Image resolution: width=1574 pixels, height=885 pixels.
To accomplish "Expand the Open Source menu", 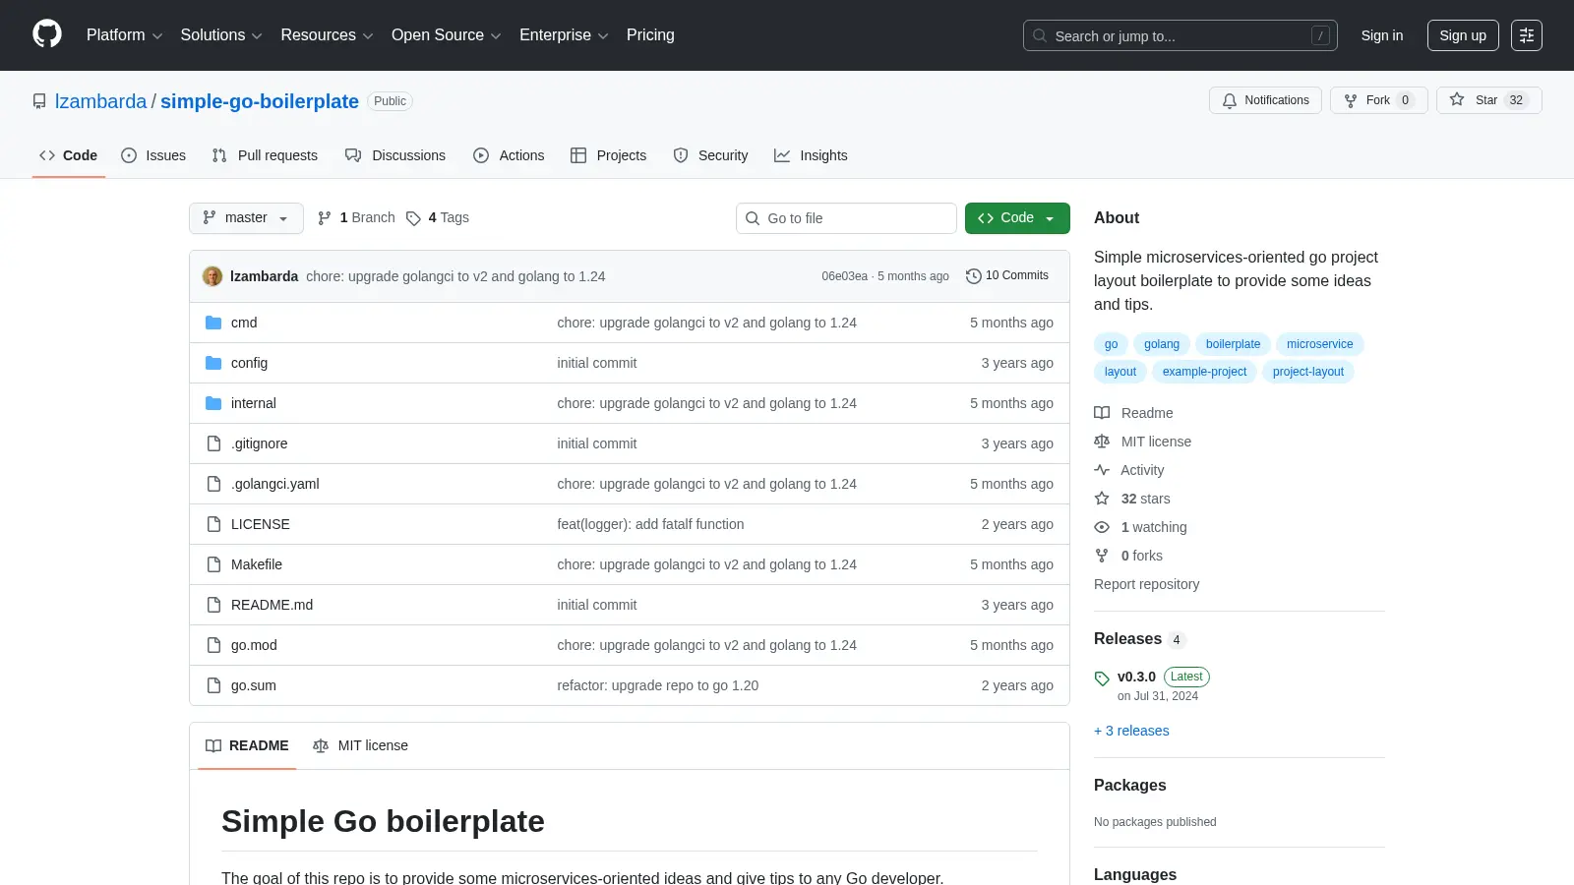I will [447, 35].
